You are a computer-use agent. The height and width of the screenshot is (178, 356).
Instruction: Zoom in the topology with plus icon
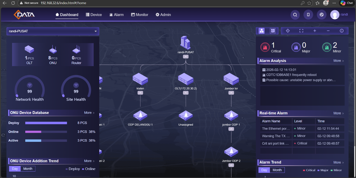[314, 31]
